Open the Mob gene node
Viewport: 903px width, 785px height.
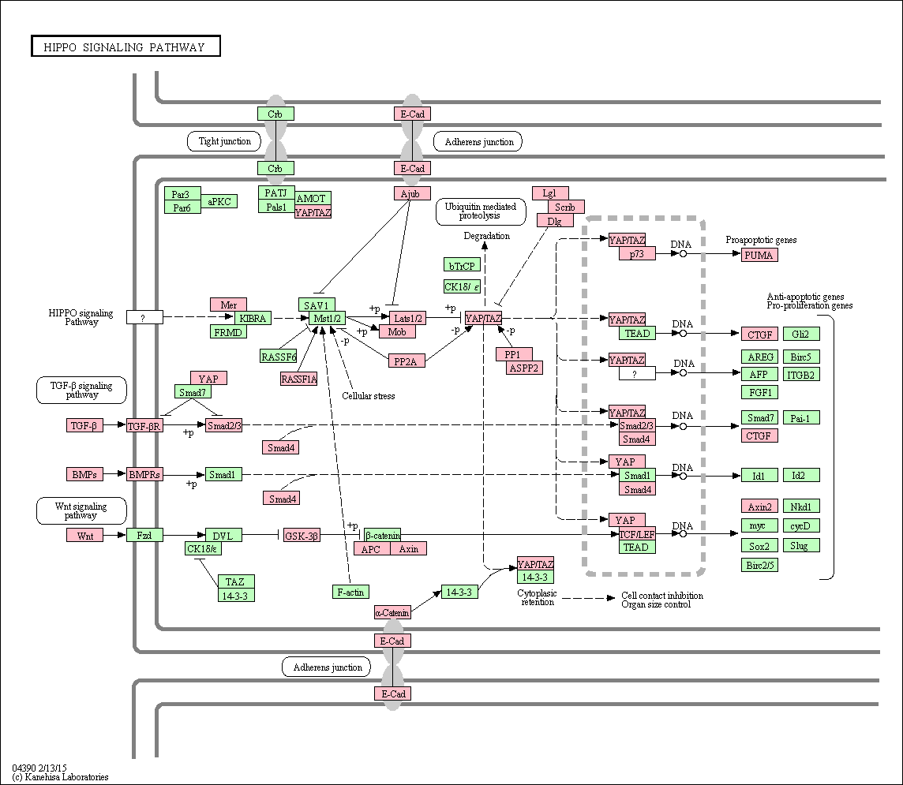coord(398,332)
